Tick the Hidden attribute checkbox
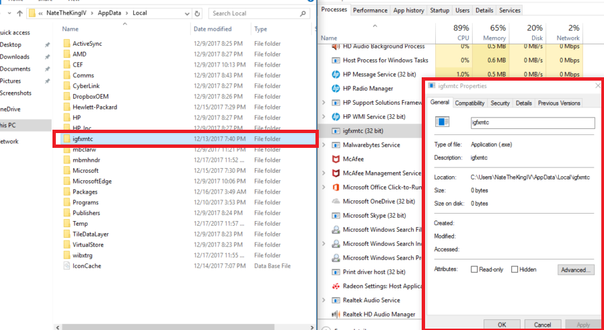 coord(515,270)
